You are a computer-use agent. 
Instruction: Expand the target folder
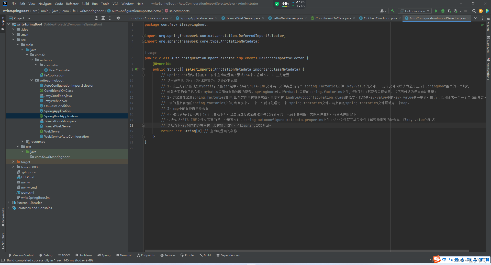[13, 162]
